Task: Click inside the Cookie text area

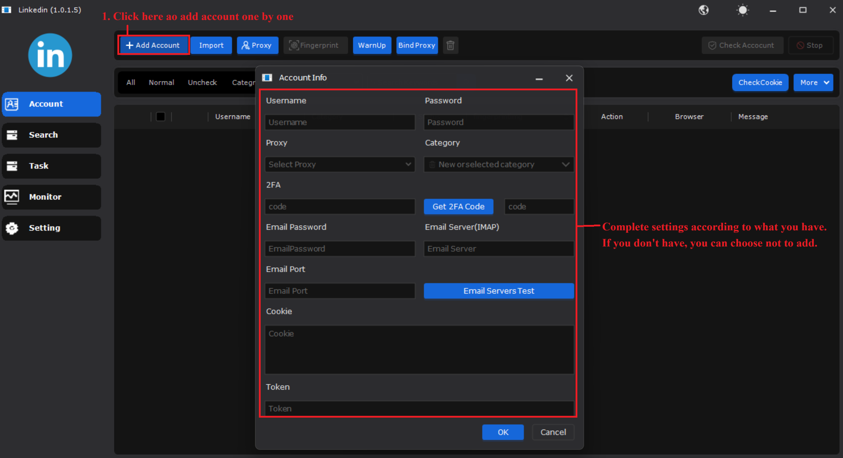Action: click(419, 350)
